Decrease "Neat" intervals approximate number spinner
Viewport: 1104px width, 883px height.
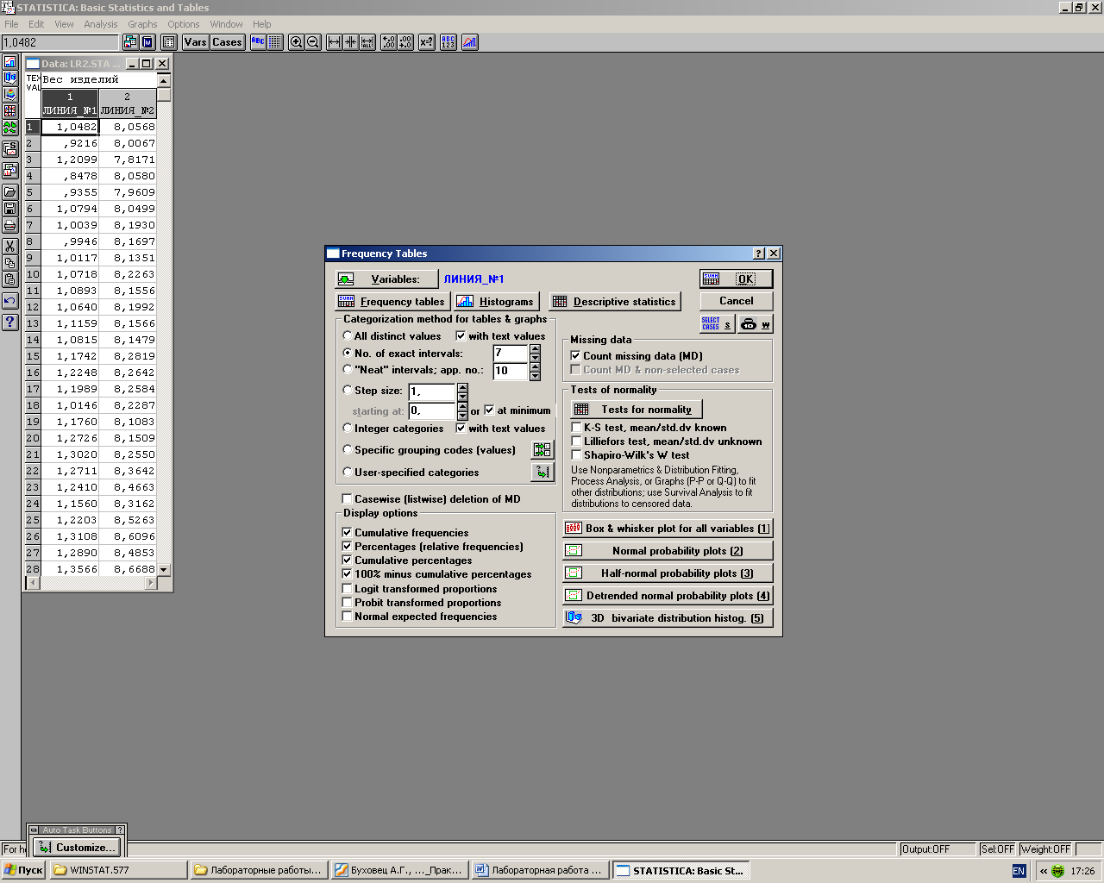535,376
